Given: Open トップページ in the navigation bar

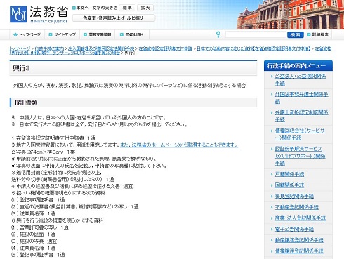Looking at the screenshot, I should [x=29, y=34].
